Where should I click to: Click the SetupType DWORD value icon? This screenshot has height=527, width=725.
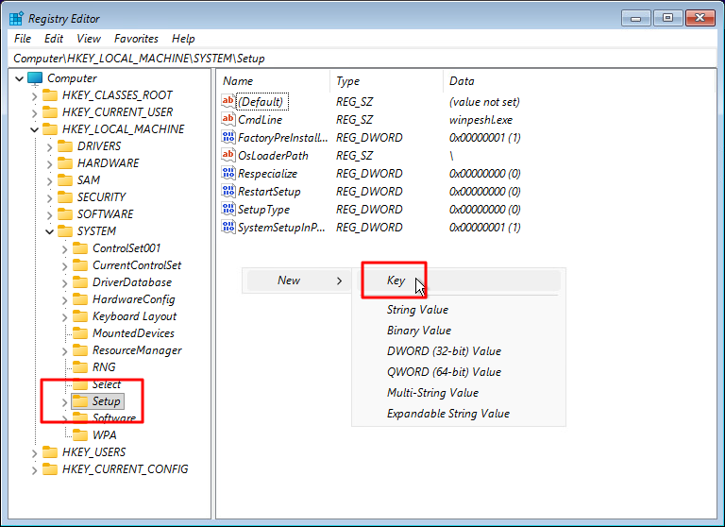point(228,210)
